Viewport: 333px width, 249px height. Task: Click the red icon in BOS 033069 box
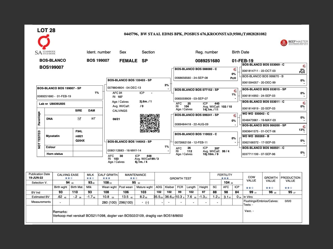(304, 66)
